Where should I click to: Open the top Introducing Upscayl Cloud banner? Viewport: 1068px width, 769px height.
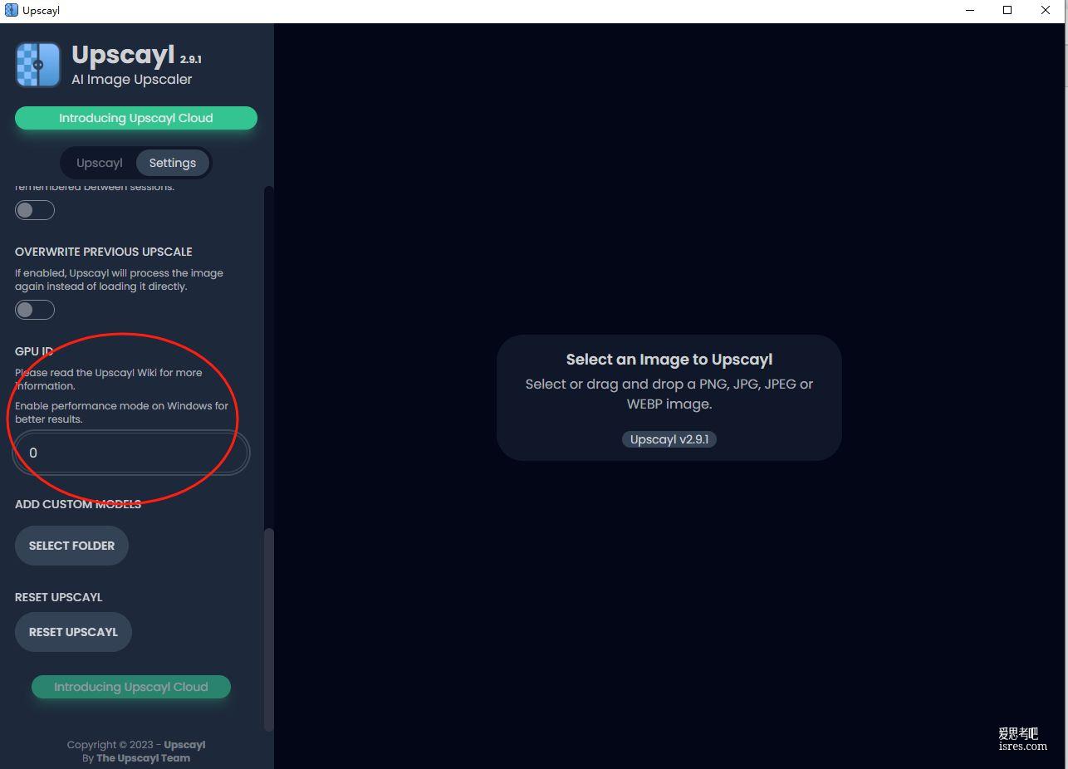pos(136,118)
